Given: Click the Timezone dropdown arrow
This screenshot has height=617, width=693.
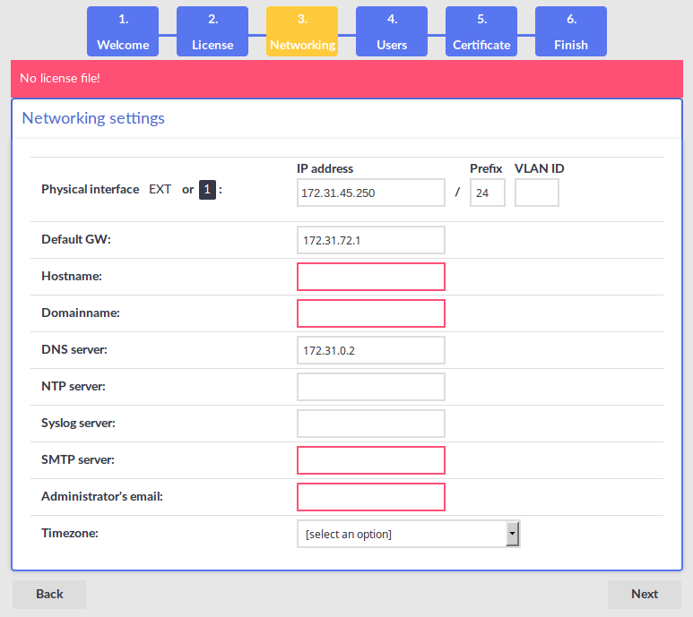Looking at the screenshot, I should click(512, 535).
